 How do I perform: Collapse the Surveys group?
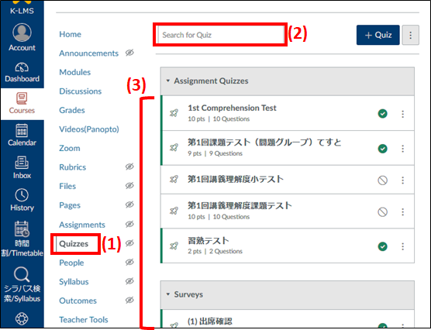click(x=168, y=294)
